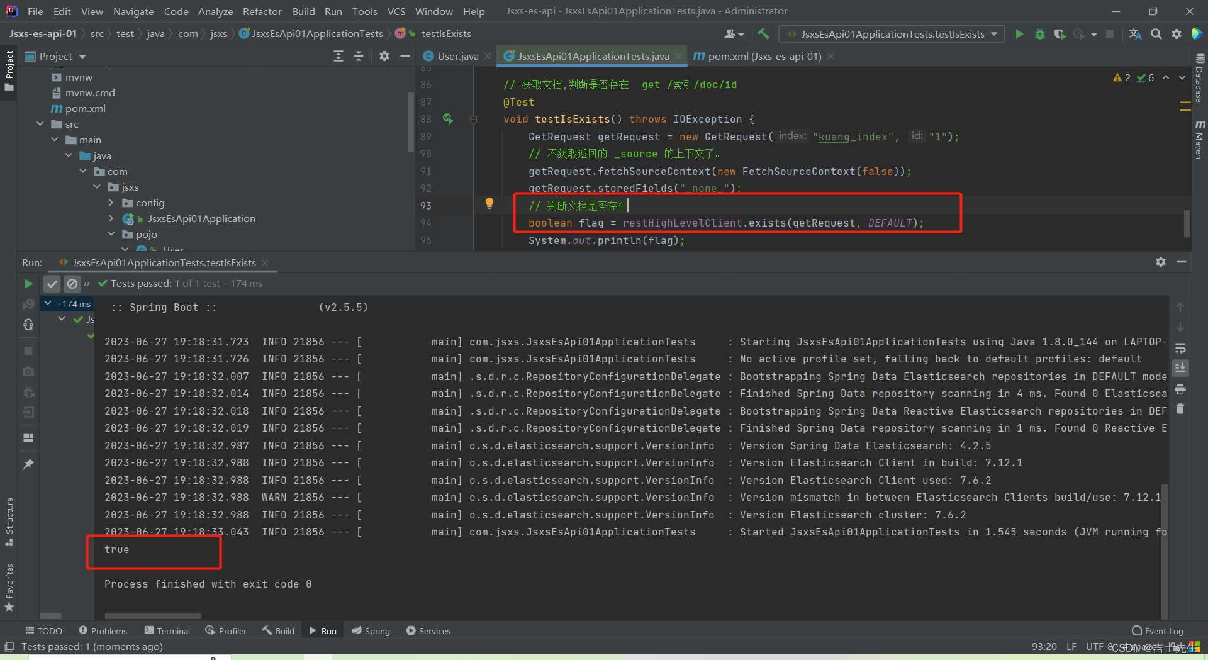Open Problems tool window

(x=103, y=631)
